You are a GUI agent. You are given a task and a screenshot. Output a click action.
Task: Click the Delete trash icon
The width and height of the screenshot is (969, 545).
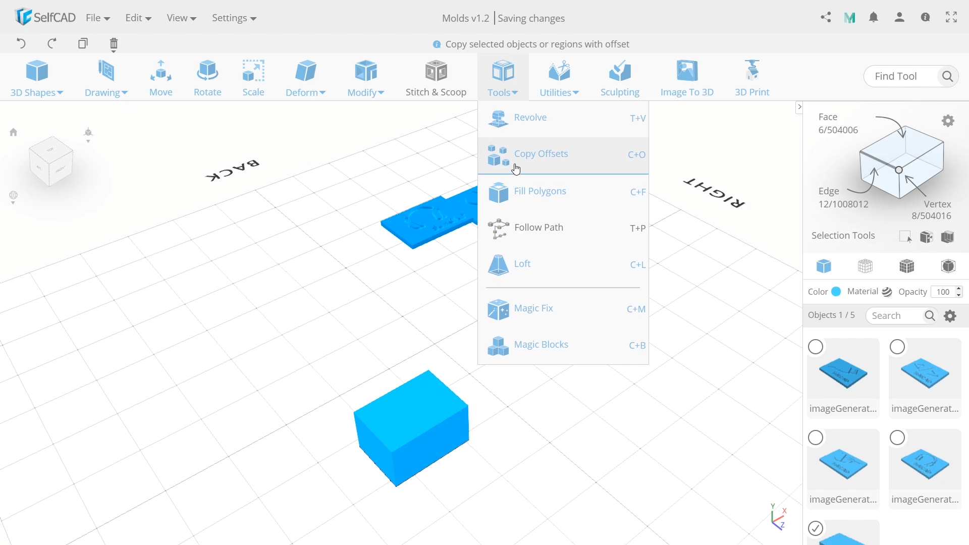114,44
